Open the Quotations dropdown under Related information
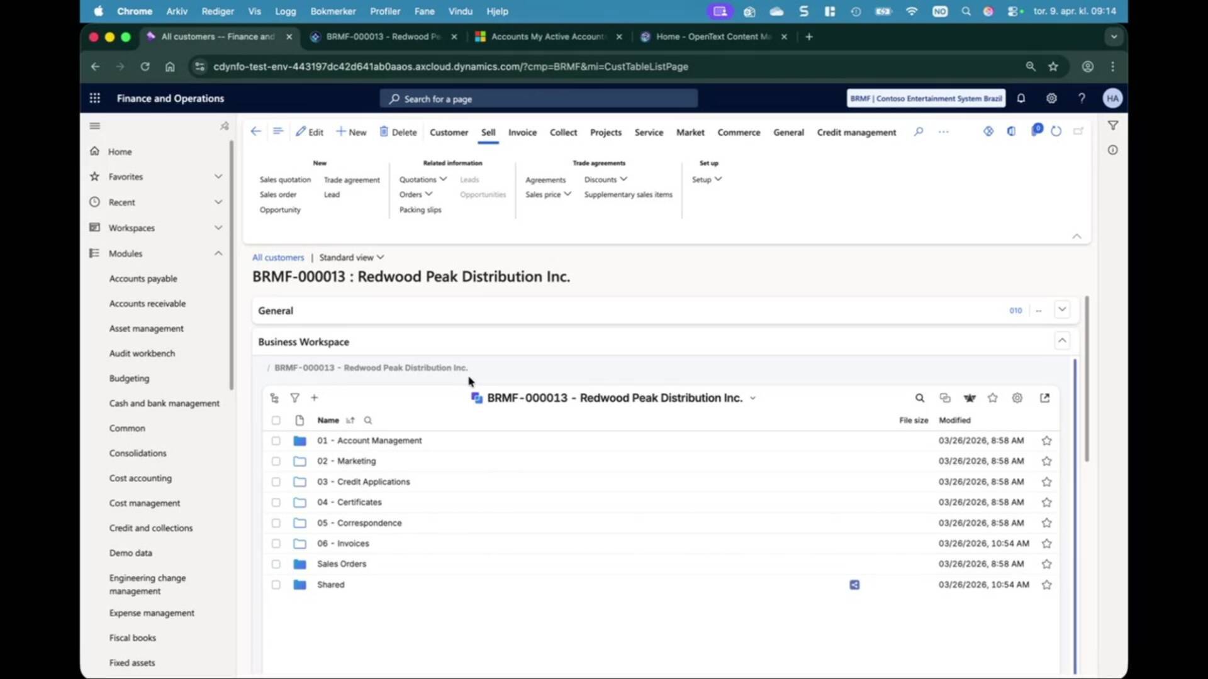Viewport: 1208px width, 679px height. 422,179
